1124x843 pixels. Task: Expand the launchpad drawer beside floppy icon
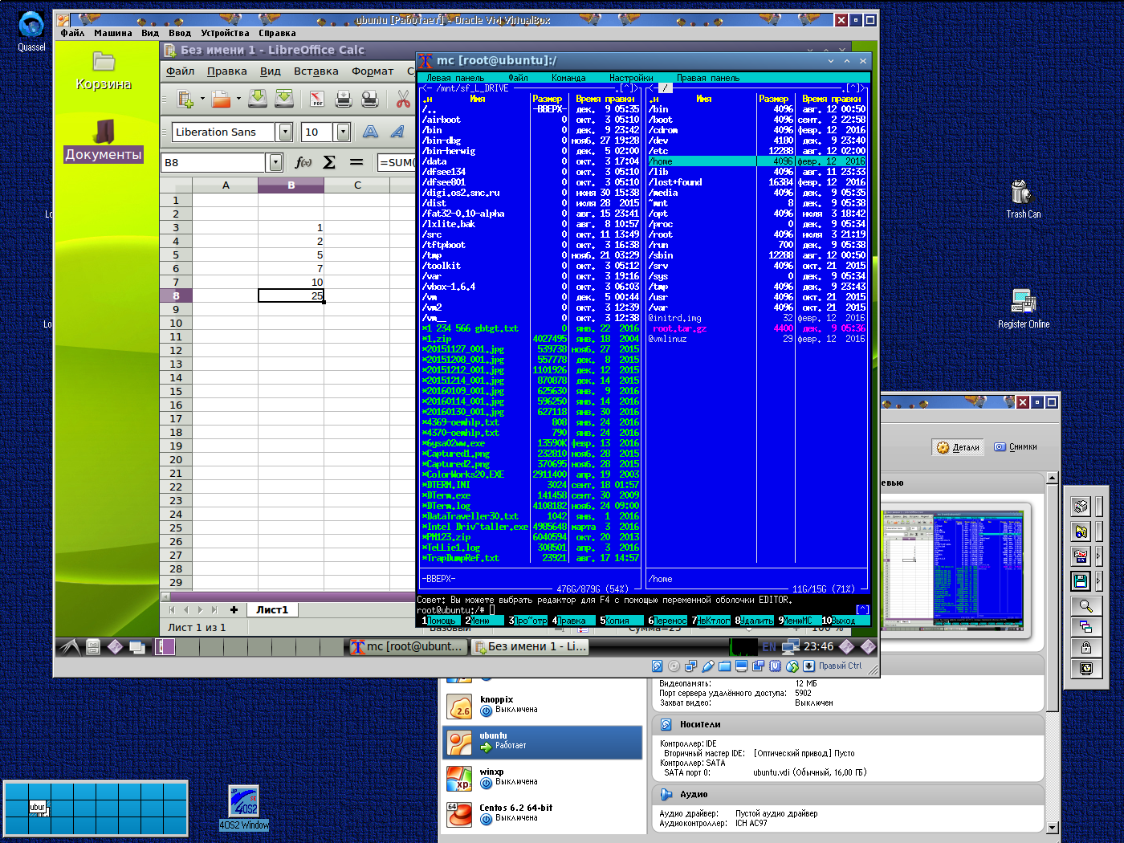(1098, 580)
